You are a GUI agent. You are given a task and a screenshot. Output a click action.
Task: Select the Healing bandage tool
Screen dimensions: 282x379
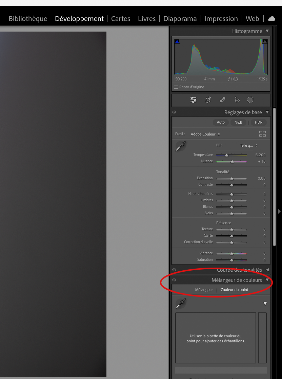(222, 100)
